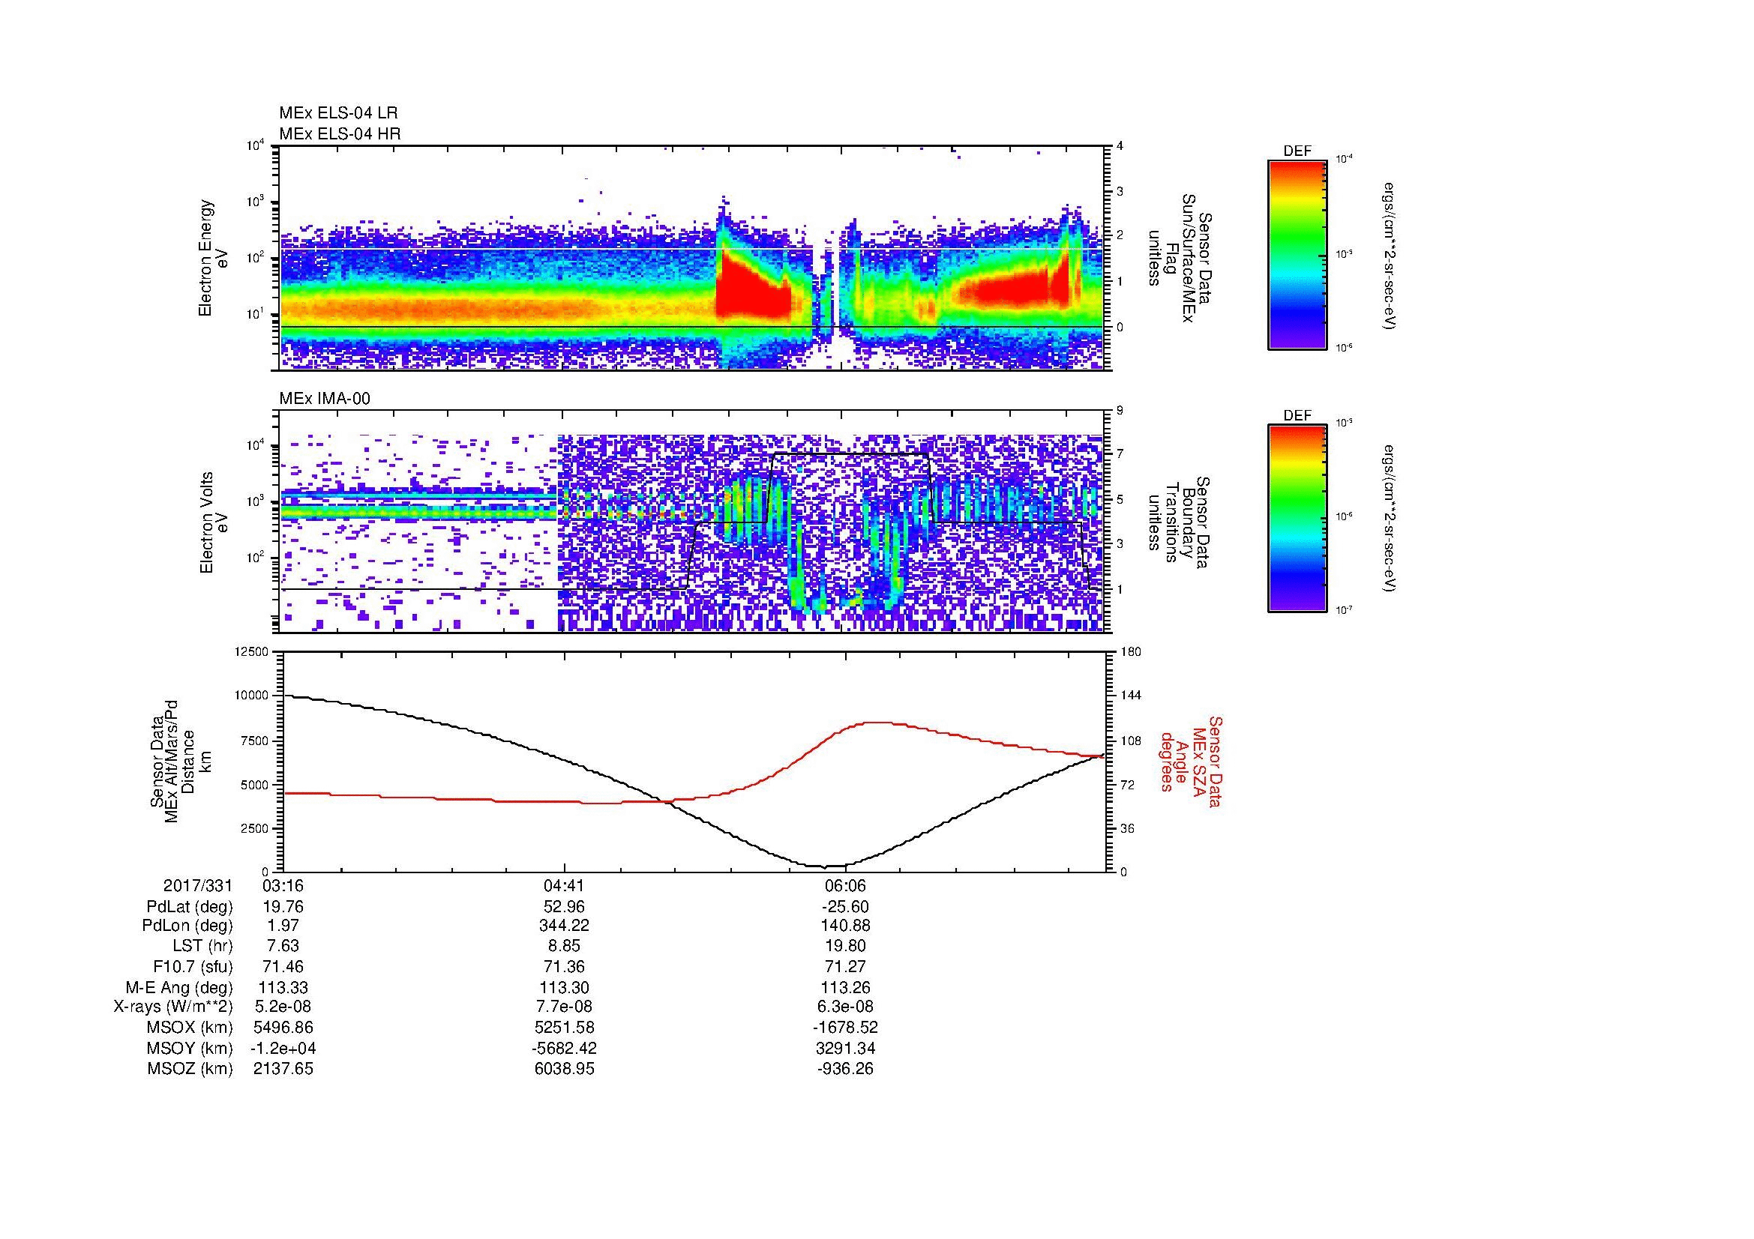Image resolution: width=1754 pixels, height=1239 pixels.
Task: Click the MSOX value -1678.52
Action: point(845,1028)
